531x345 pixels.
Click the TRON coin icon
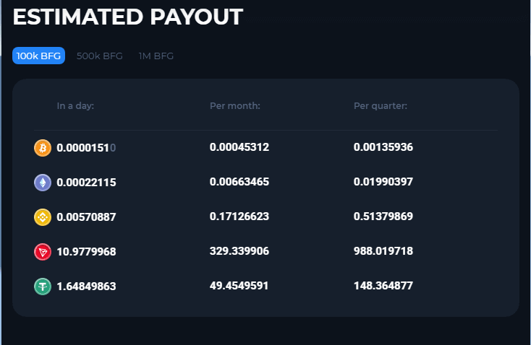(x=43, y=252)
